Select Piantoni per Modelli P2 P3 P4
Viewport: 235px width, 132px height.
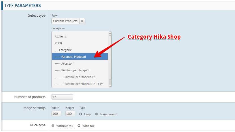[79, 84]
